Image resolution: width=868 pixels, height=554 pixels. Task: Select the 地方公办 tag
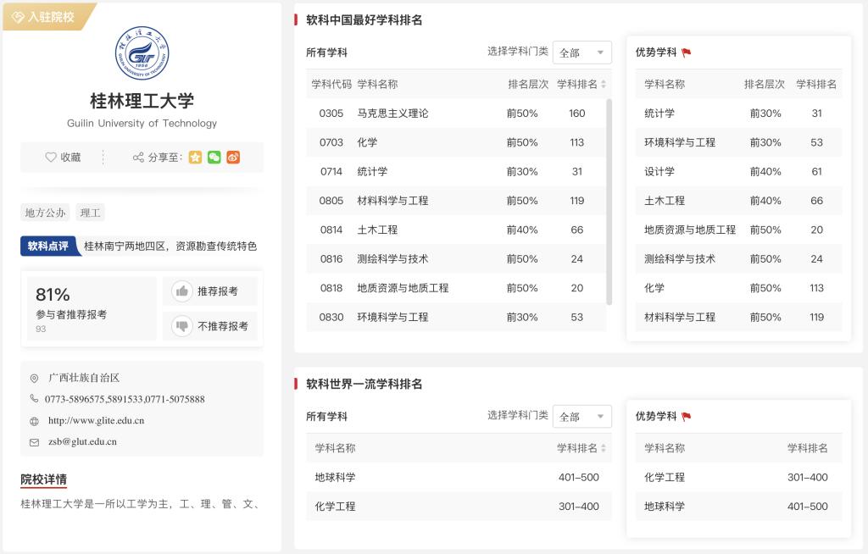coord(45,213)
